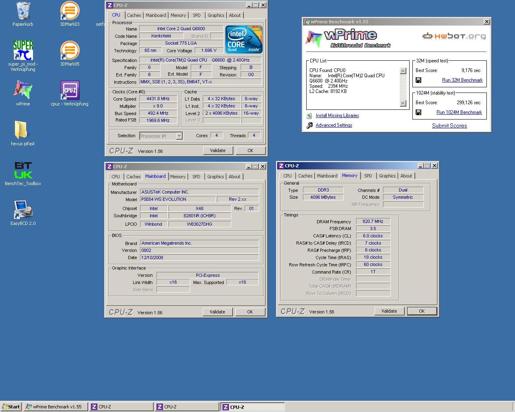Viewport: 515px width, 412px height.
Task: Click the CPU List scrollbar up arrow
Action: (403, 71)
